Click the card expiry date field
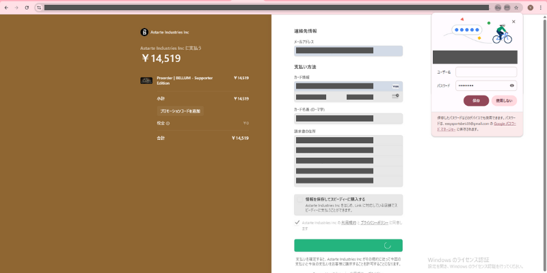Image resolution: width=547 pixels, height=273 pixels. 321,97
